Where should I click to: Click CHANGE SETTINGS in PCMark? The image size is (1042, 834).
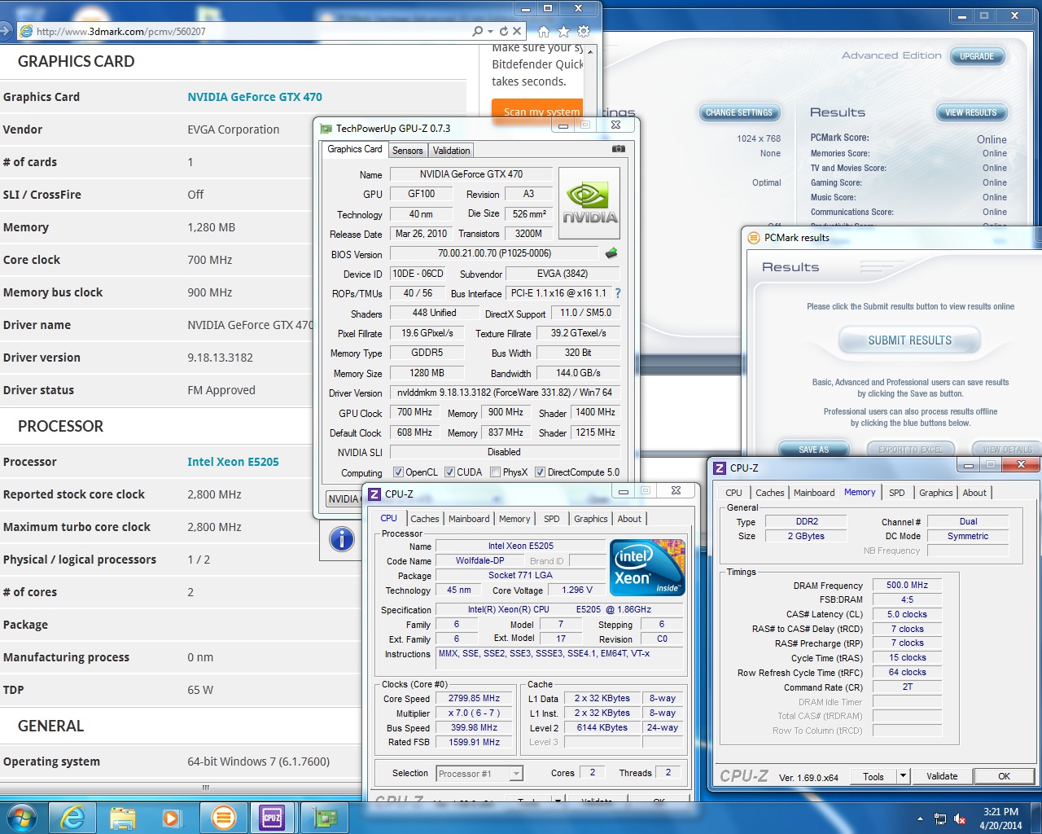click(738, 113)
